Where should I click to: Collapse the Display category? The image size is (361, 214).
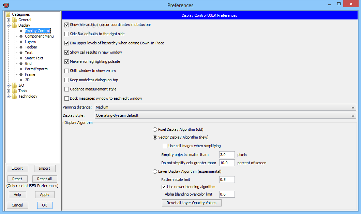(8, 25)
